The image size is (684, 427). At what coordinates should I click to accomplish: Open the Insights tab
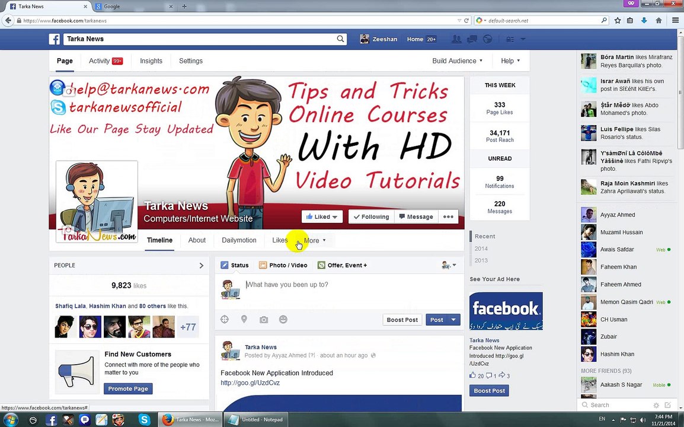click(151, 60)
